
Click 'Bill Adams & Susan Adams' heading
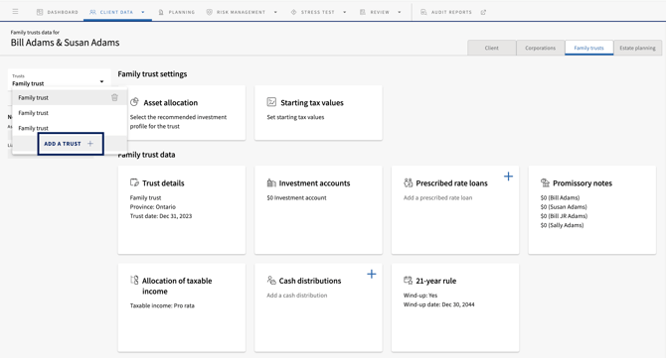(65, 43)
